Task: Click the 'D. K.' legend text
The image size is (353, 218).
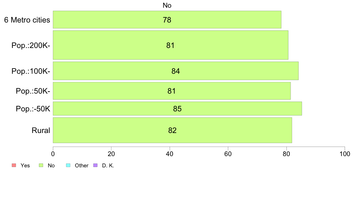Action: coord(108,166)
